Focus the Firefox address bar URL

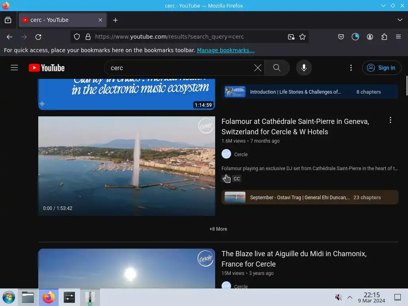(x=169, y=37)
